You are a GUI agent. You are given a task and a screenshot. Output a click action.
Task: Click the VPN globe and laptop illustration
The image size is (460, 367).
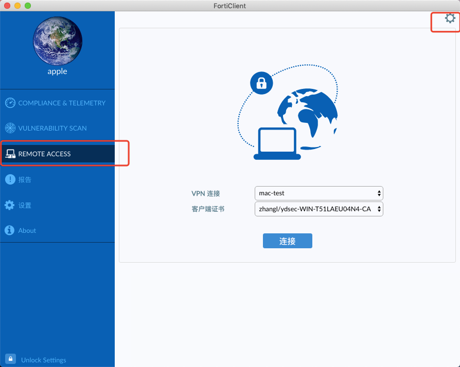(288, 112)
